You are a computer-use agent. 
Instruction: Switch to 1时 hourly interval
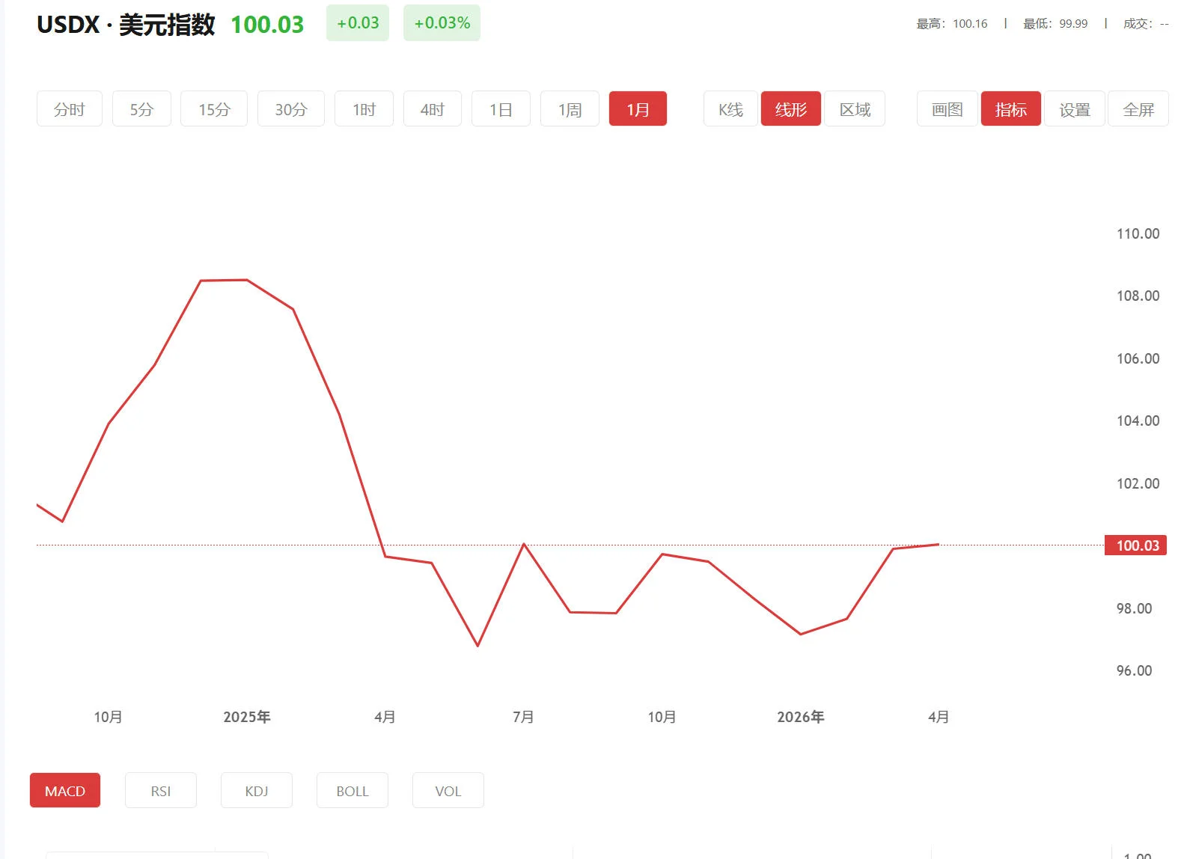[x=364, y=109]
